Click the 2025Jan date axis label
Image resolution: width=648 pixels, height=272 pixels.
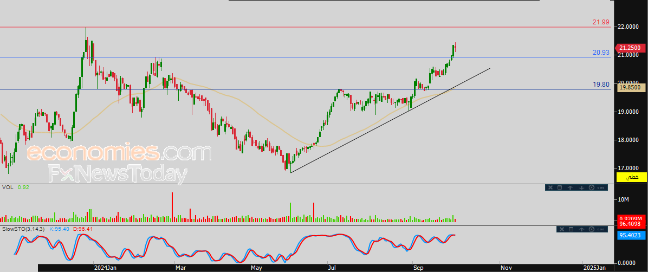tap(594, 268)
